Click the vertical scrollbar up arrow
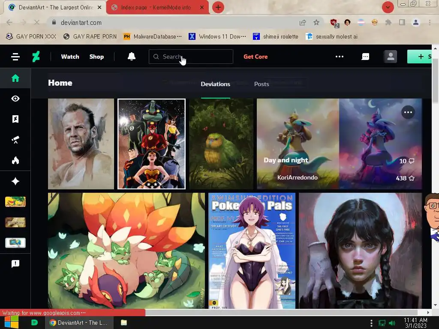Screen dimensions: 439x329 click(x=435, y=48)
